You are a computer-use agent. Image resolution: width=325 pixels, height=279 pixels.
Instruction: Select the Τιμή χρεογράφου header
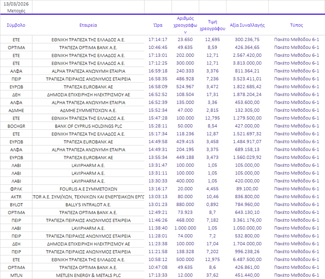click(x=212, y=25)
